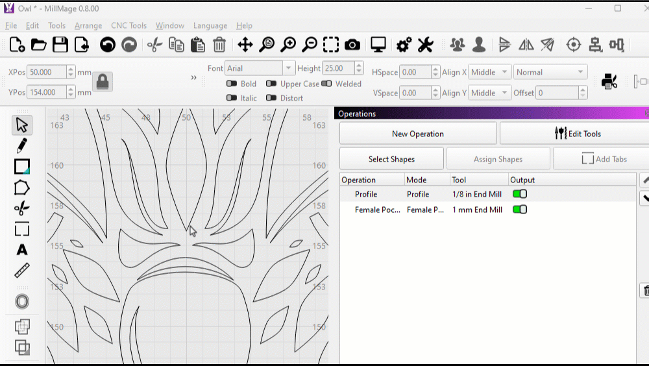This screenshot has width=649, height=366.
Task: Expand the Align X Middle dropdown
Action: (x=489, y=72)
